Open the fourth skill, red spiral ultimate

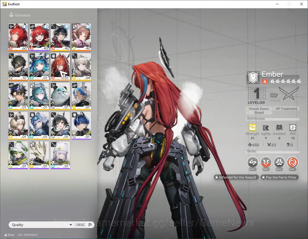click(293, 163)
